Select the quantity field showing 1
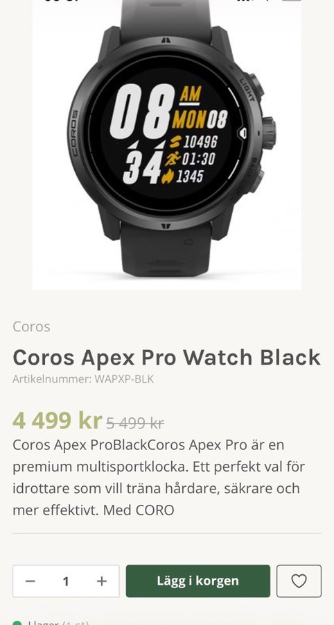The height and width of the screenshot is (625, 334). coord(66,581)
